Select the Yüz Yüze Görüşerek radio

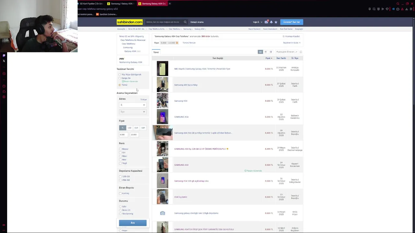point(120,74)
